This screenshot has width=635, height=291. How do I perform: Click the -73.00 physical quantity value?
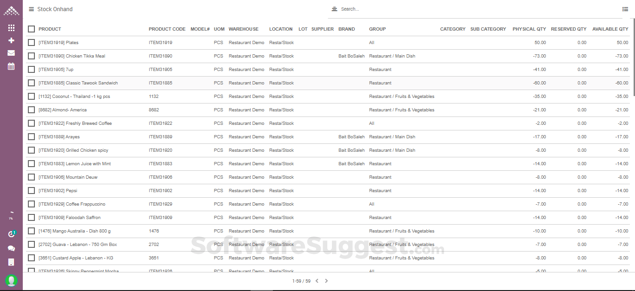tap(539, 56)
